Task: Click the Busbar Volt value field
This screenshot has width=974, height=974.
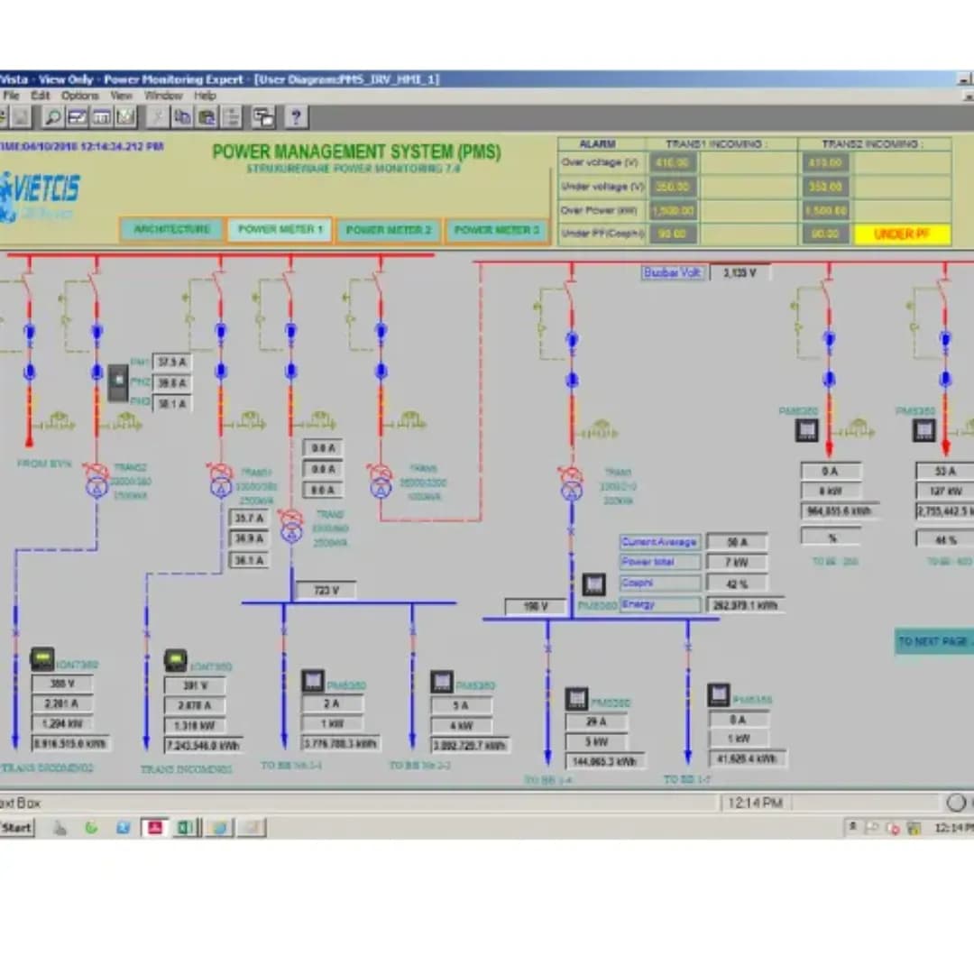Action: point(740,272)
